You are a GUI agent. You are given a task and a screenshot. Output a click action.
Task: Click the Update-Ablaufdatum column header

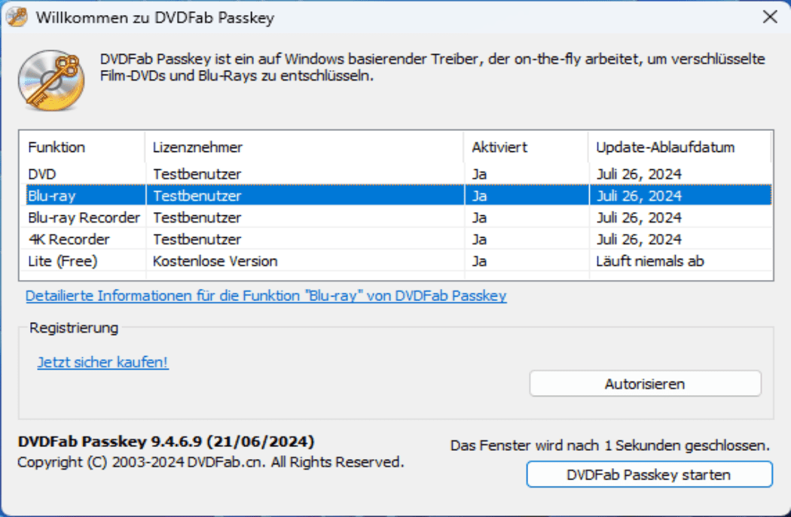(x=680, y=147)
